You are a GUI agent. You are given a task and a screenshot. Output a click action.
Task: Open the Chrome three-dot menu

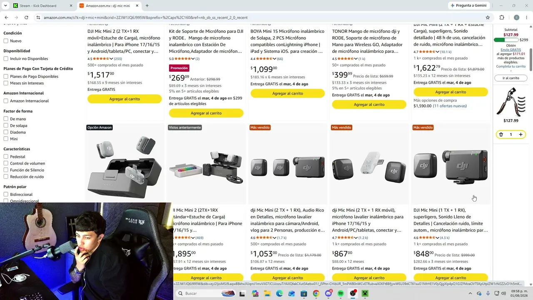527,17
